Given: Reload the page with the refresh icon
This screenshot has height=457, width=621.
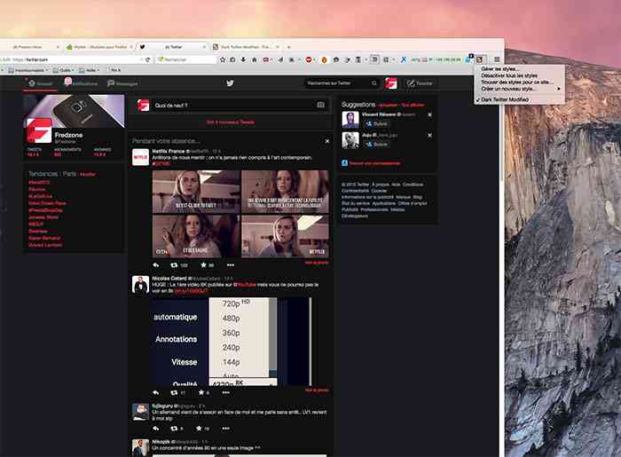Looking at the screenshot, I should [148, 59].
